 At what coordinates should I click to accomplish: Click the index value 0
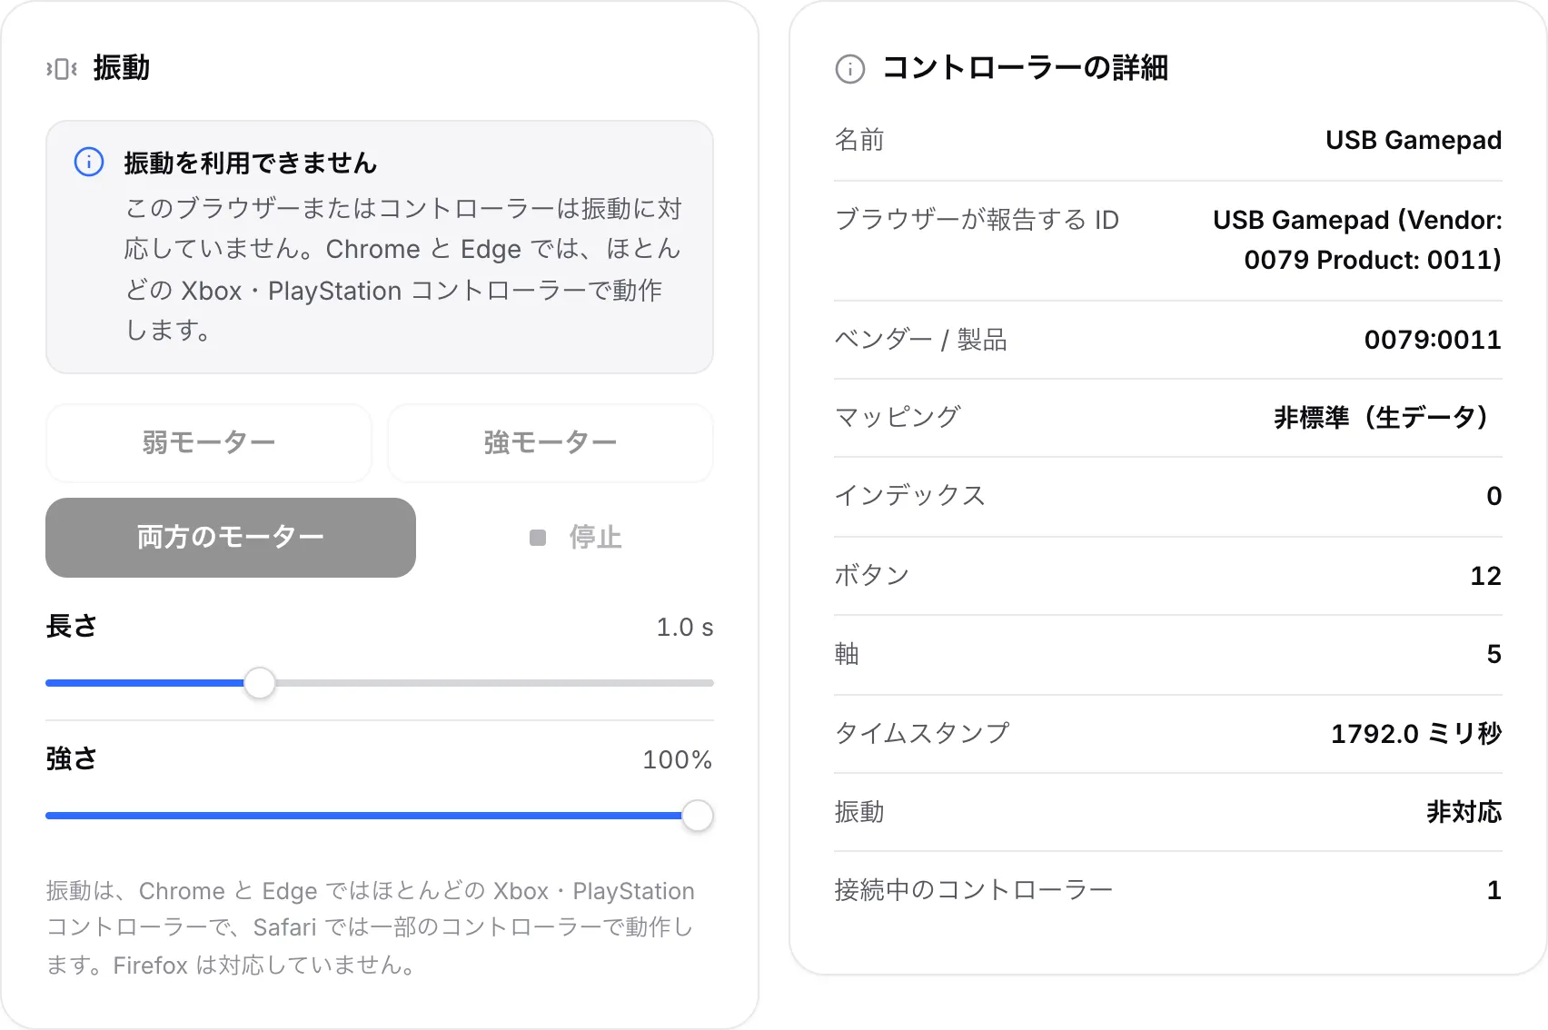1494,496
